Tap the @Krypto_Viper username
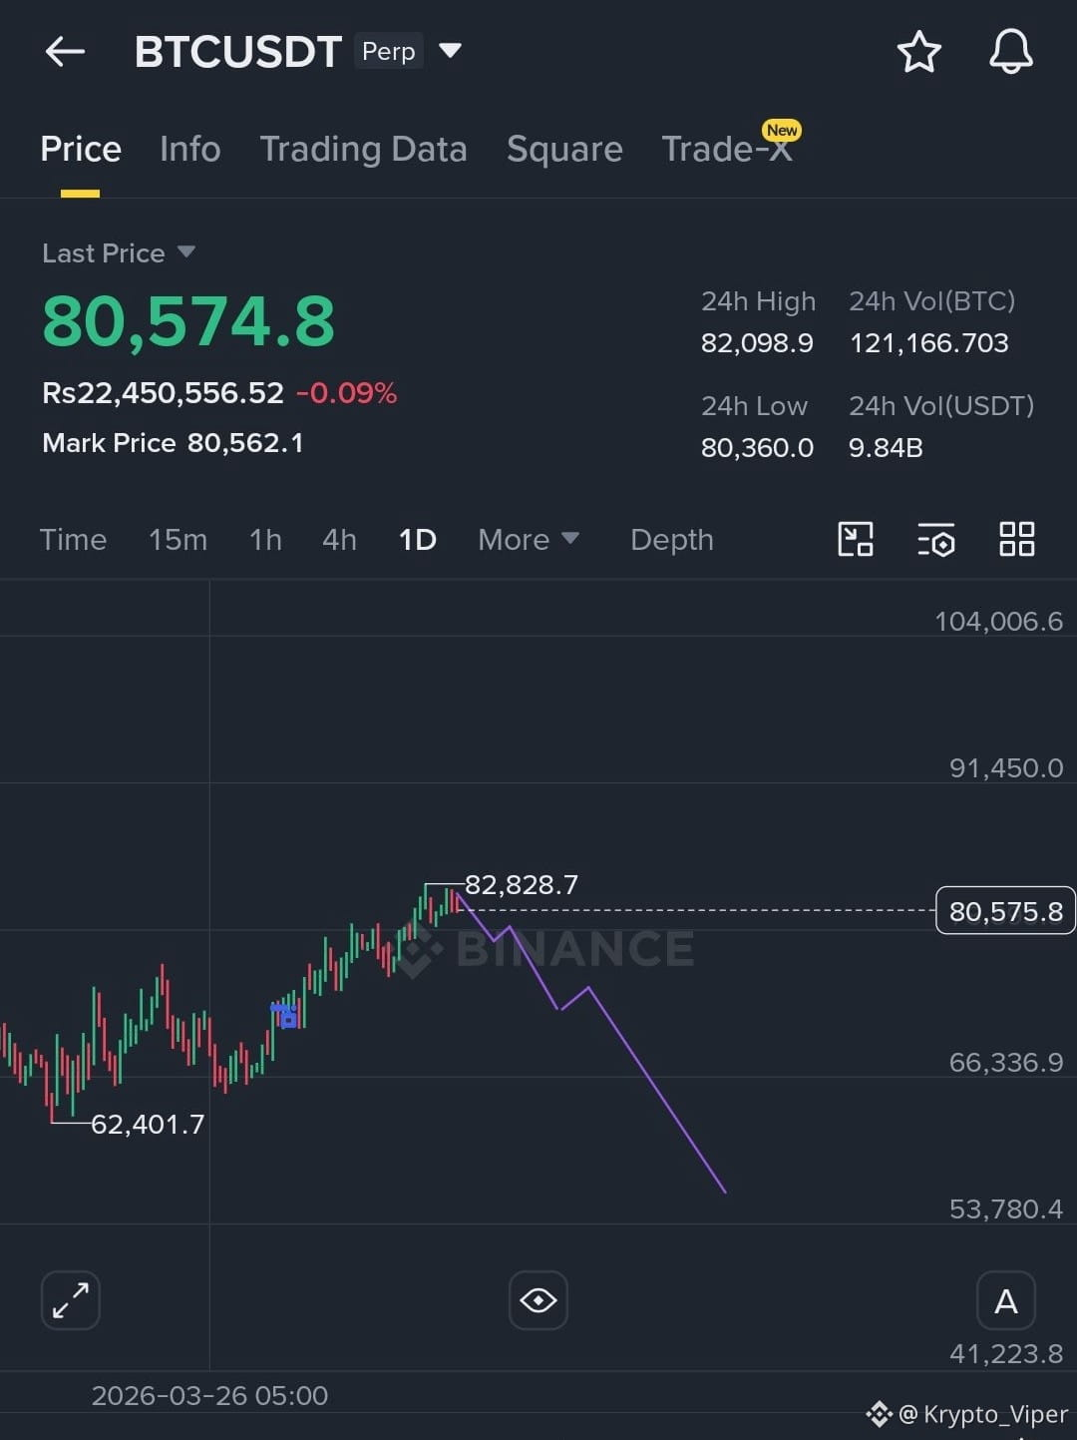Screen dimensions: 1077x1440 [982, 1415]
